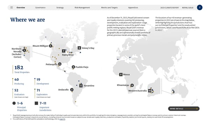Select Khoemacau marker 6
The width and height of the screenshot is (210, 127).
click(132, 85)
